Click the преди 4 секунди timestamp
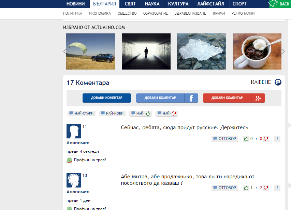The image size is (291, 210). (x=83, y=151)
